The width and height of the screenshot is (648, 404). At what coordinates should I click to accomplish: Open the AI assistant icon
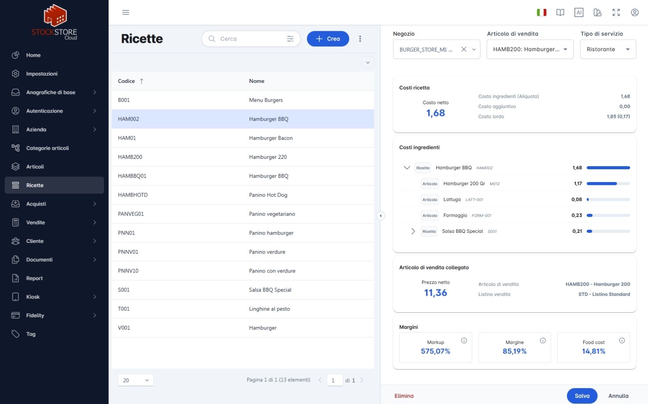[x=578, y=12]
